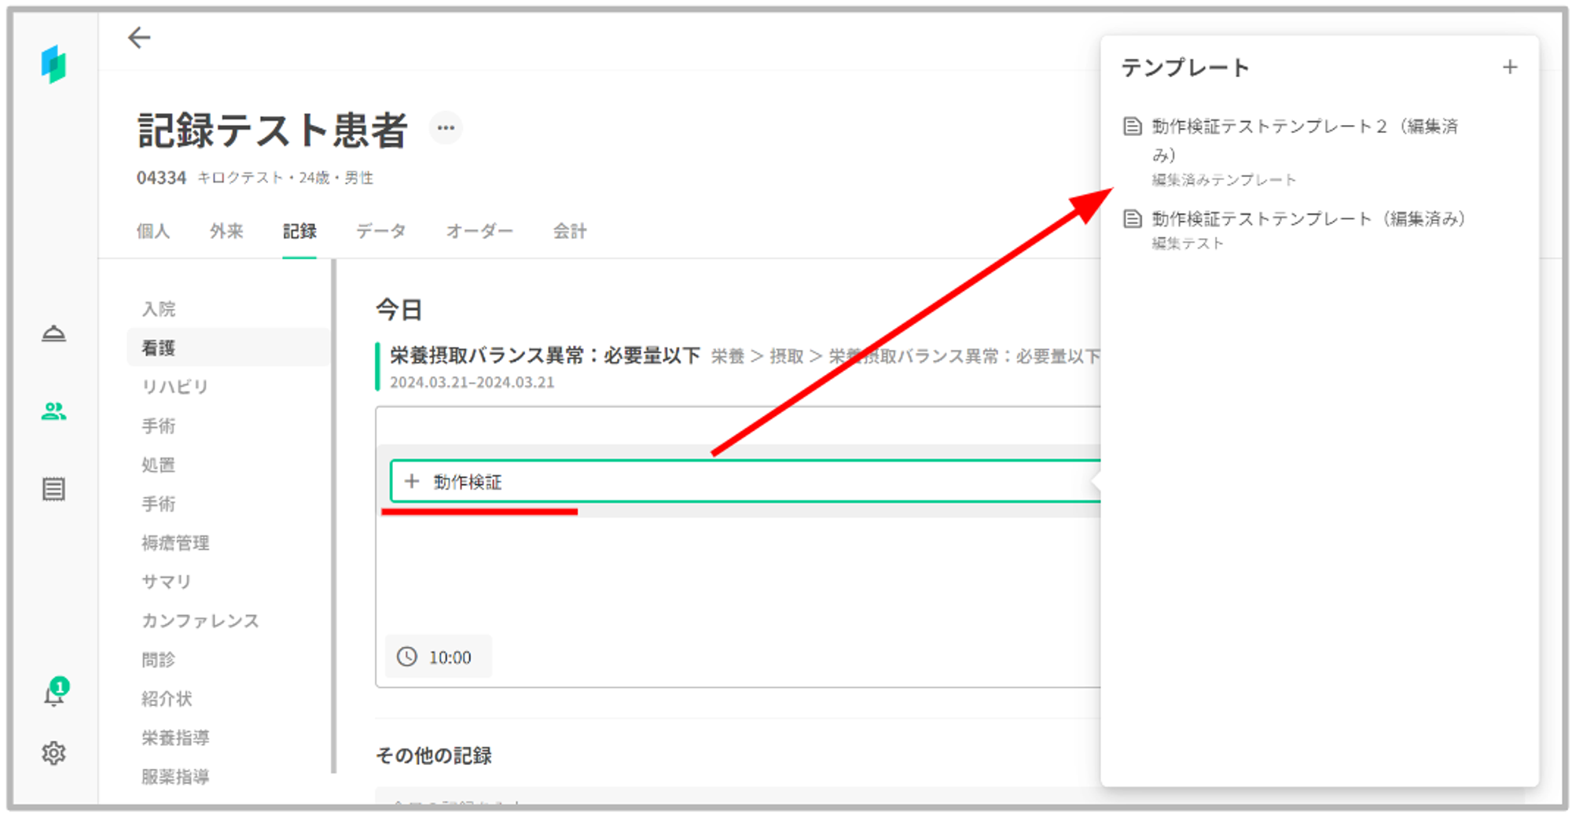The height and width of the screenshot is (813, 1572).
Task: Select サマリ in the record sidebar
Action: pos(167,582)
